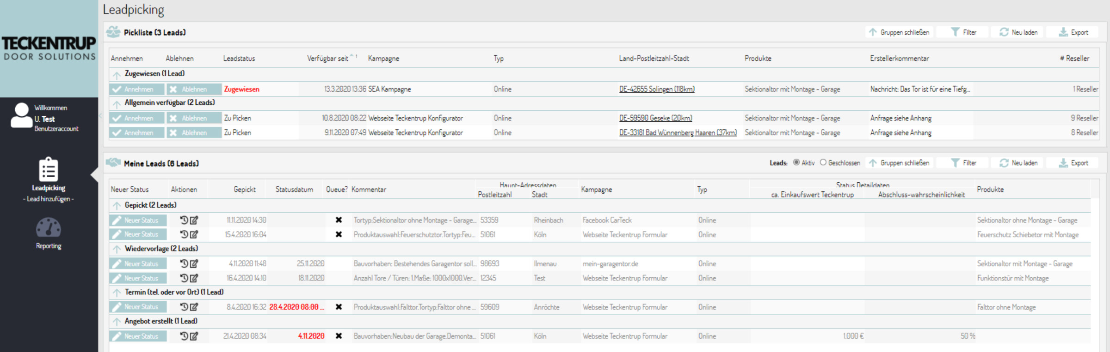Image resolution: width=1110 pixels, height=352 pixels.
Task: Open history icon for the Rheinbach lead
Action: pos(184,220)
